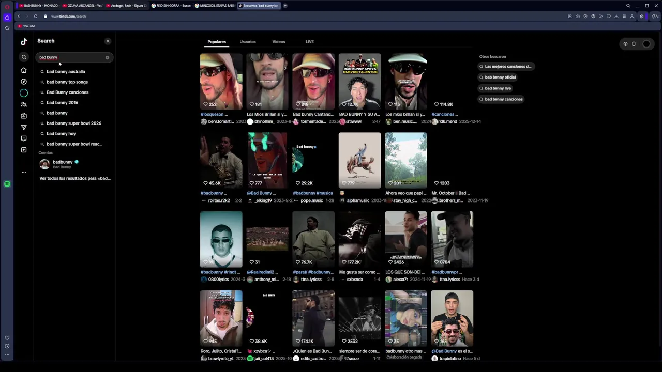Viewport: 662px width, 372px height.
Task: Switch to the Usuarios tab
Action: pyautogui.click(x=248, y=42)
